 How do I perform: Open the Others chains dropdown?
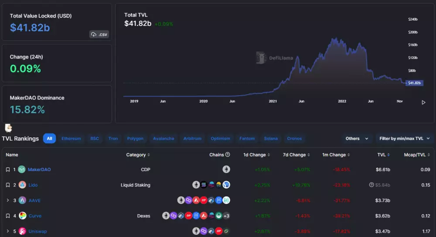click(x=357, y=138)
